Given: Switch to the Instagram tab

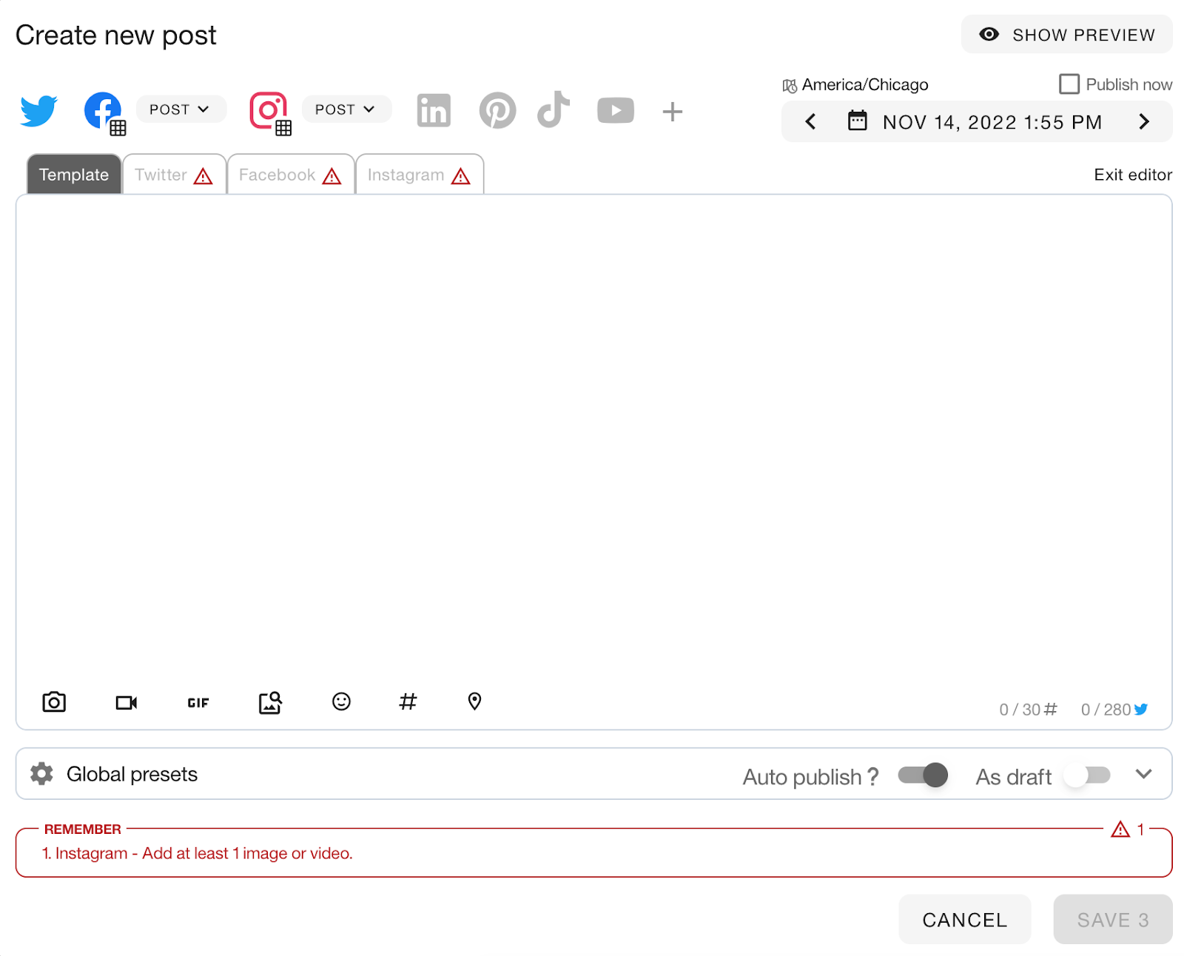Looking at the screenshot, I should pos(419,175).
